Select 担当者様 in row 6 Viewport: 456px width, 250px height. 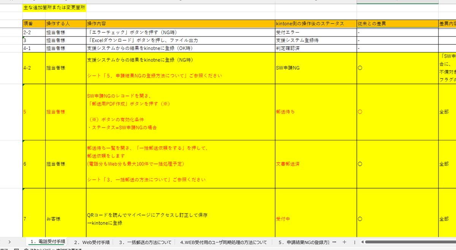click(65, 164)
